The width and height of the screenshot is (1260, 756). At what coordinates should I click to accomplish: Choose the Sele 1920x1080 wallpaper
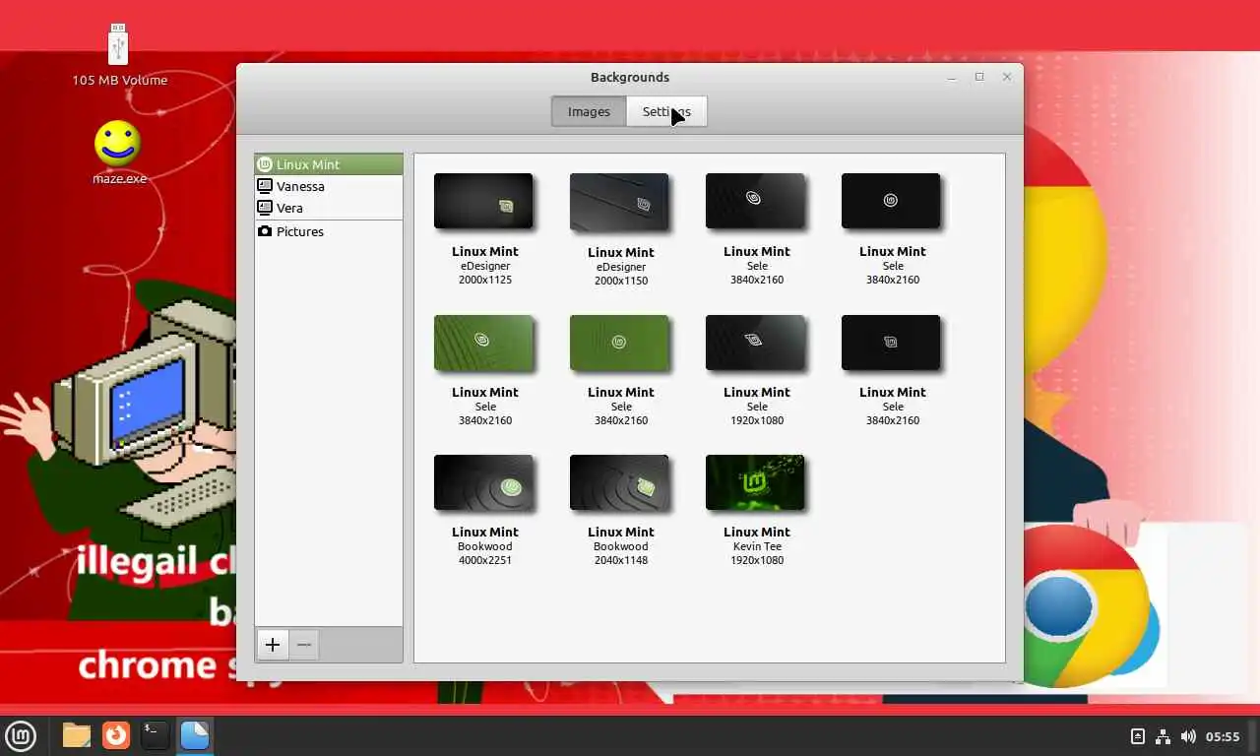click(755, 343)
